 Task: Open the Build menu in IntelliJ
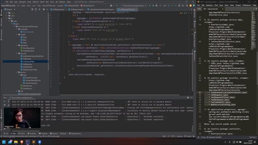pyautogui.click(x=42, y=2)
